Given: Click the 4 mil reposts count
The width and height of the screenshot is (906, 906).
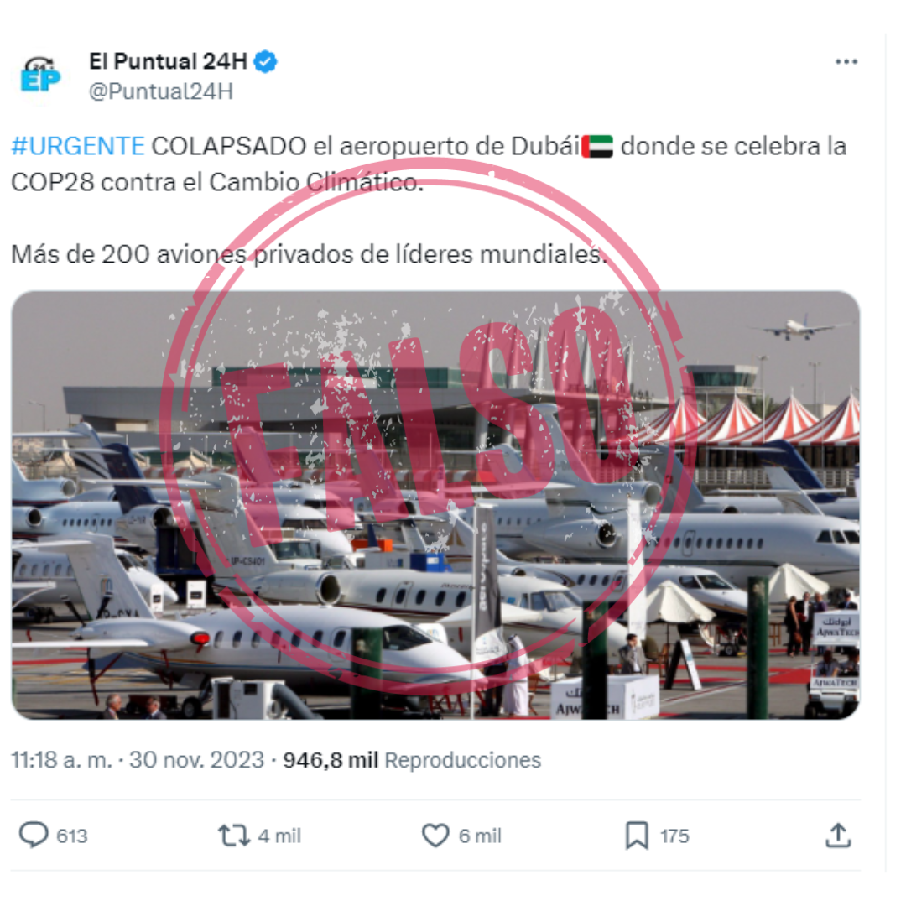Looking at the screenshot, I should [279, 836].
